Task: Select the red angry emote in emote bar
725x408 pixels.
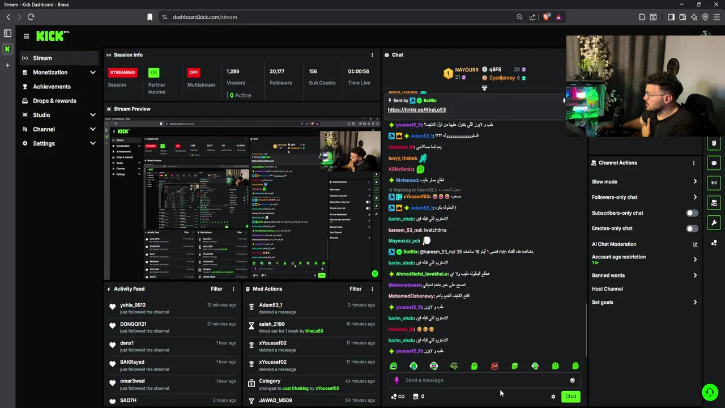Action: 494,366
